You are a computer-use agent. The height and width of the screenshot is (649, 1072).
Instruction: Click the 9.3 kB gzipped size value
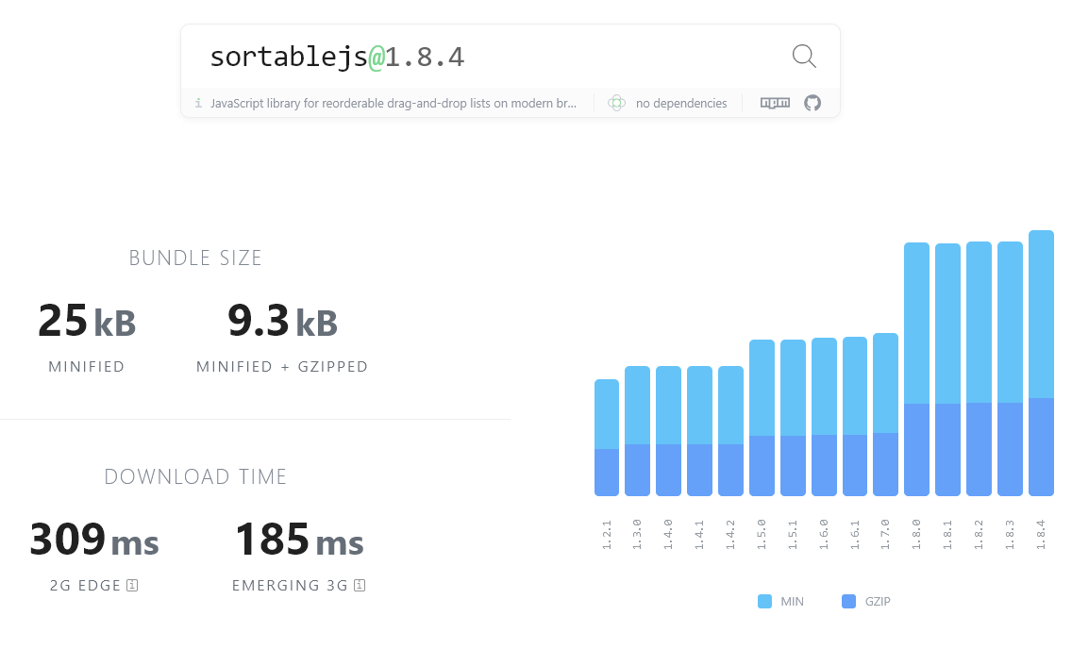(282, 321)
